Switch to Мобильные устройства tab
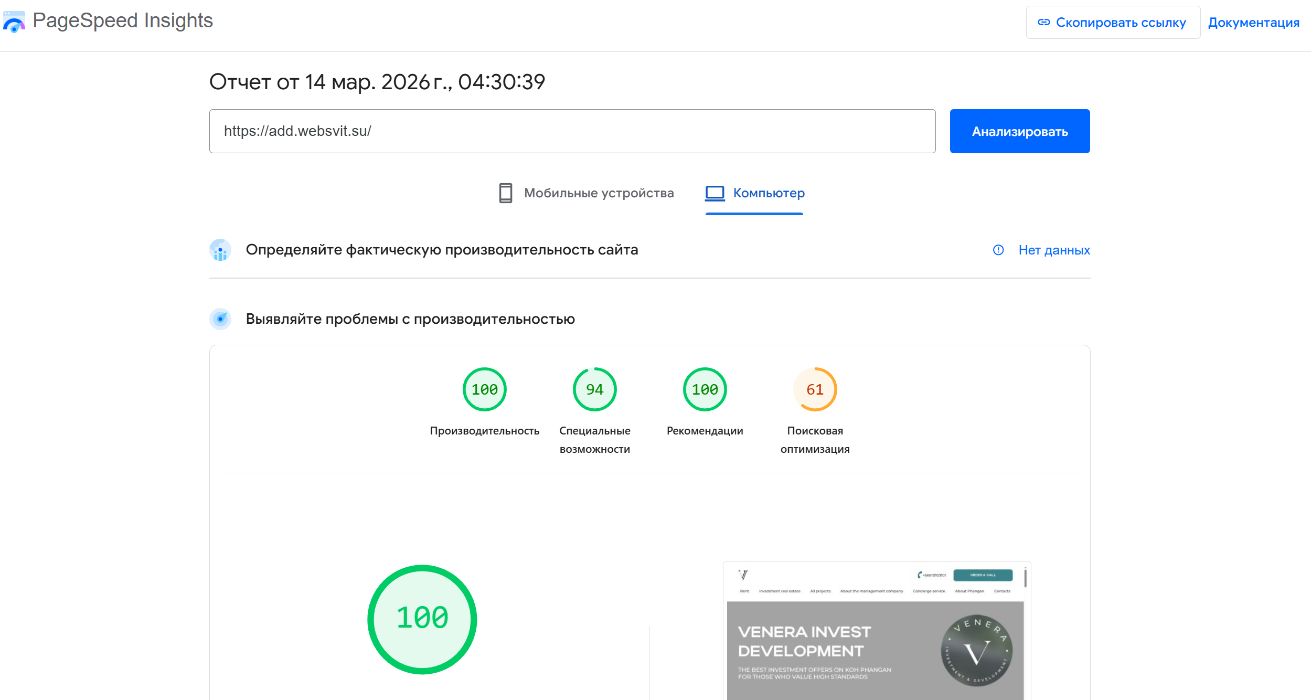This screenshot has height=700, width=1311. [598, 193]
